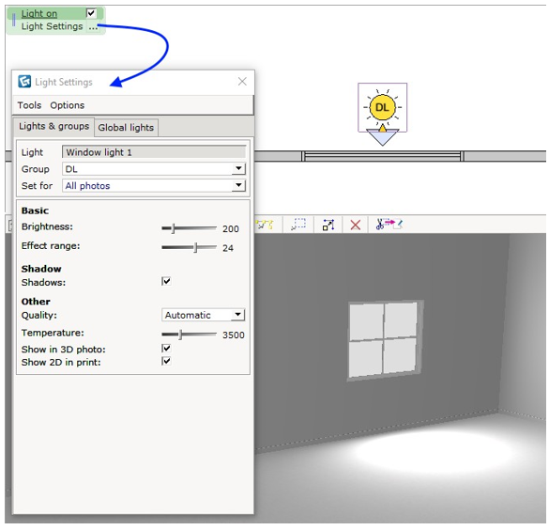549x530 pixels.
Task: Click the Light on label text
Action: [39, 14]
